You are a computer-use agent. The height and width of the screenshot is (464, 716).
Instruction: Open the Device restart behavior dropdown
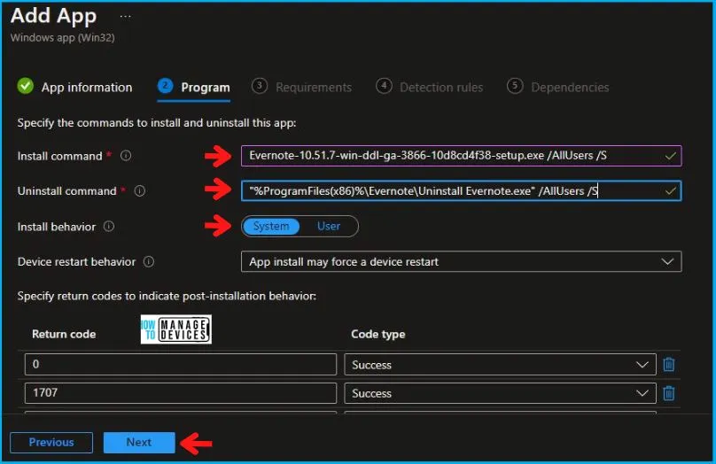point(461,262)
